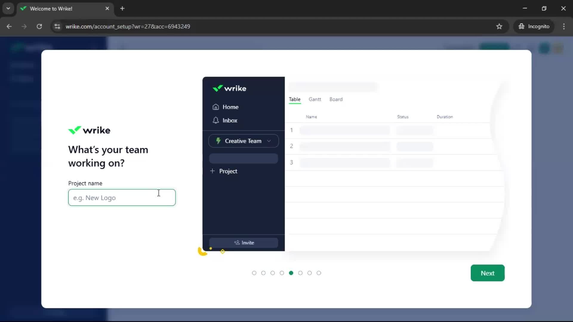Screen dimensions: 573x322
Task: Click the person-add icon on Invite
Action: click(x=237, y=242)
